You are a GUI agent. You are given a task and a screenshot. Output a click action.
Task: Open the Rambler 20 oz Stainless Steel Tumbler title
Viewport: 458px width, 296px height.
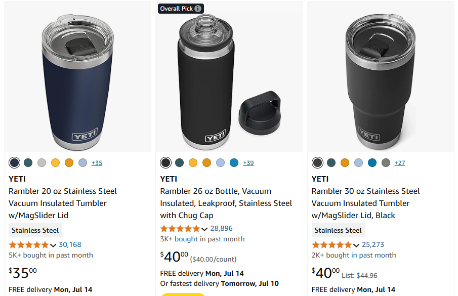point(63,203)
